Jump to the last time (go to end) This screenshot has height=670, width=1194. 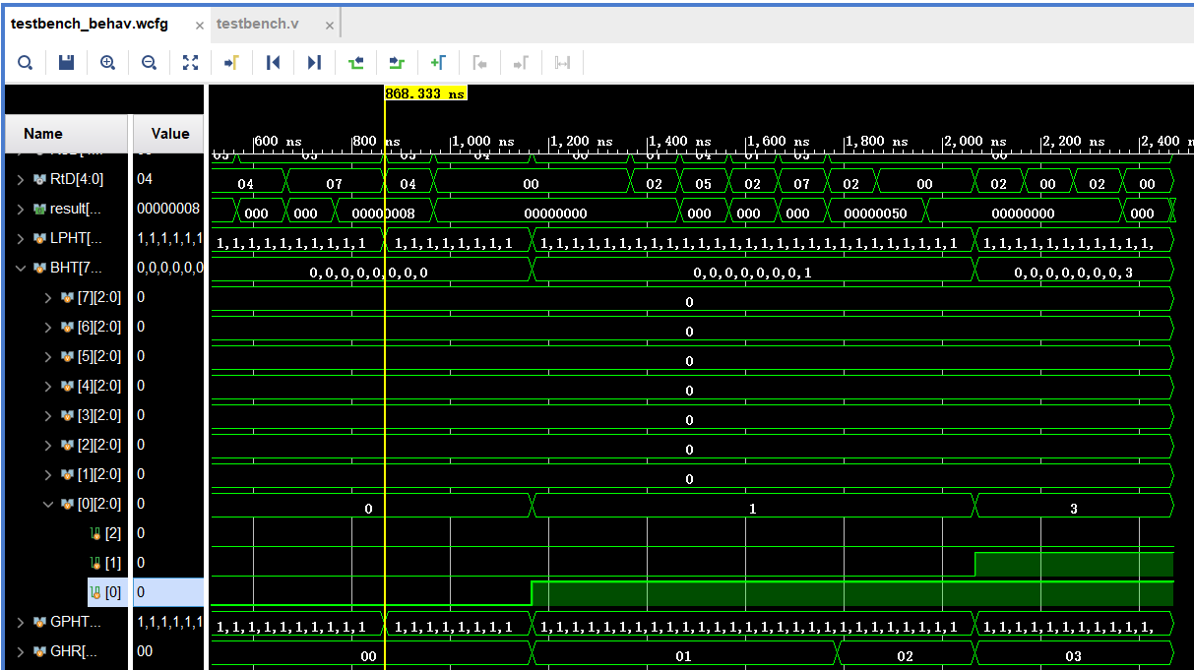tap(314, 63)
